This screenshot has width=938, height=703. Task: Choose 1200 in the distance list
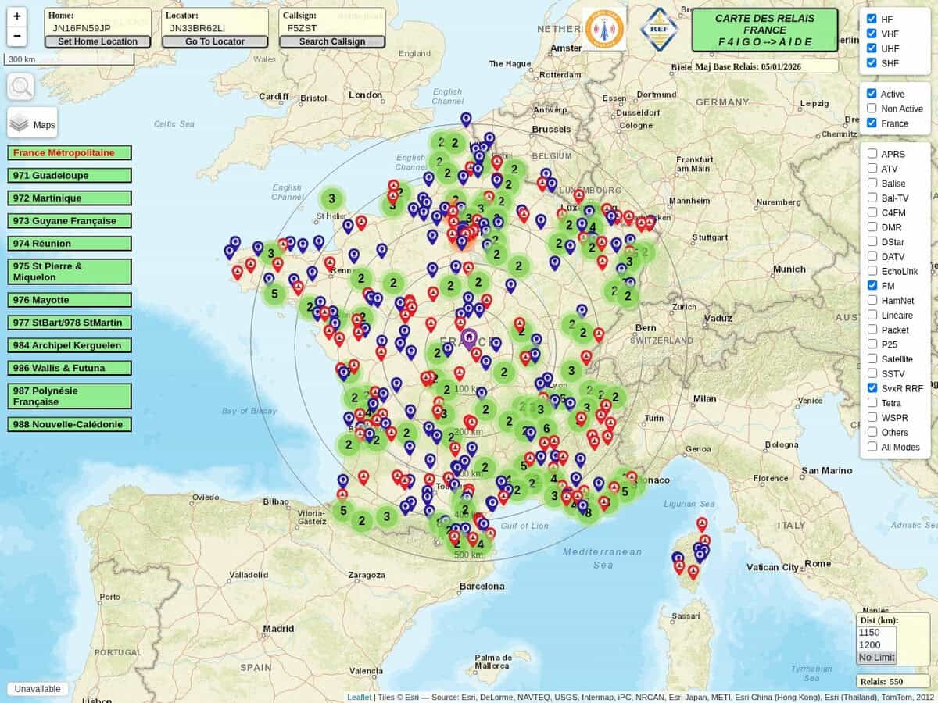(x=876, y=644)
